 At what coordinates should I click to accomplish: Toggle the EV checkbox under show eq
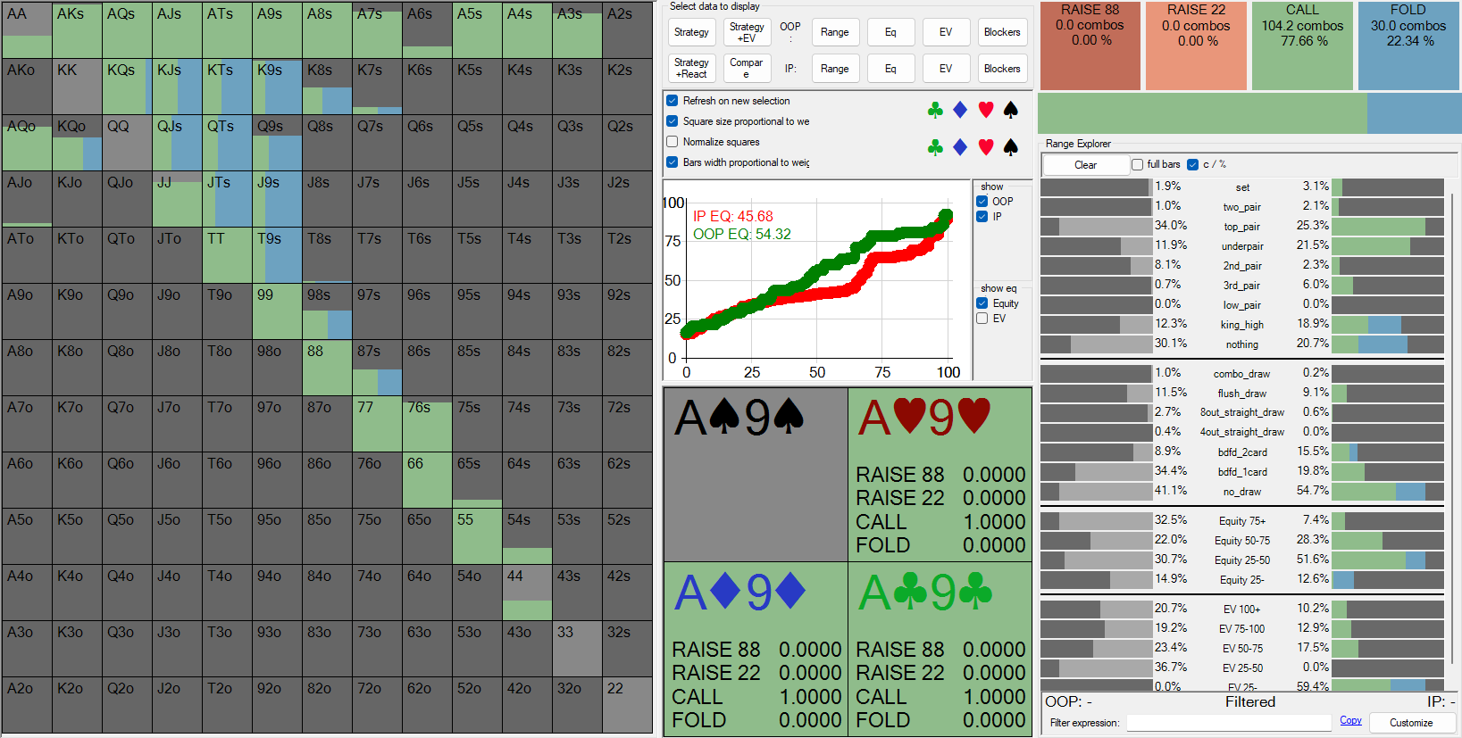(x=982, y=319)
